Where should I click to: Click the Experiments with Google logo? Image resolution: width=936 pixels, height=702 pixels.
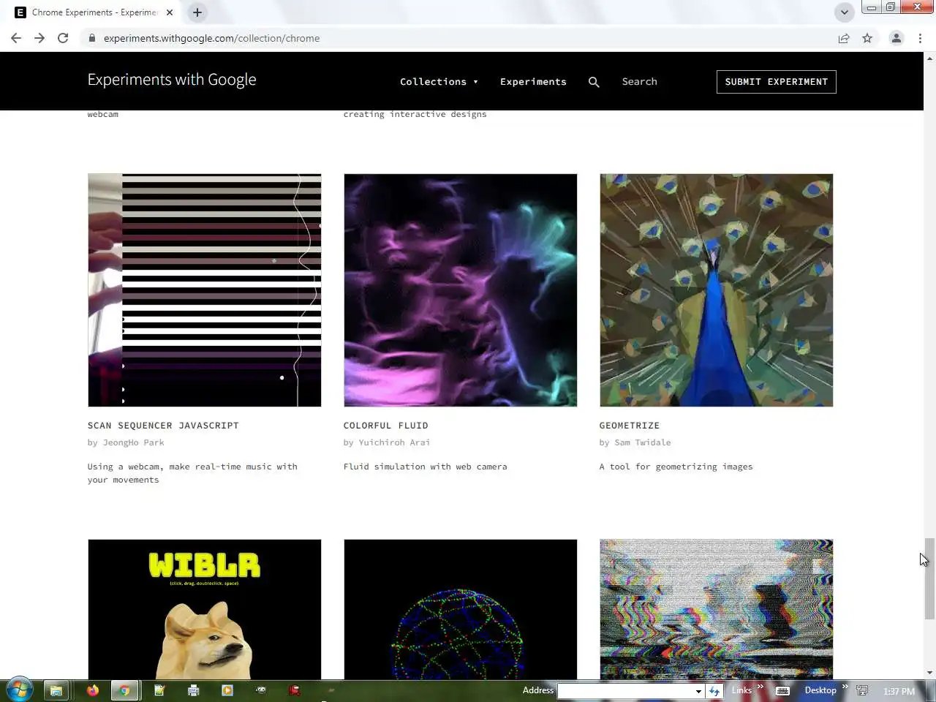click(172, 80)
